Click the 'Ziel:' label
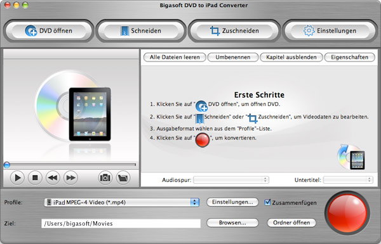This screenshot has height=244, width=381. point(10,223)
